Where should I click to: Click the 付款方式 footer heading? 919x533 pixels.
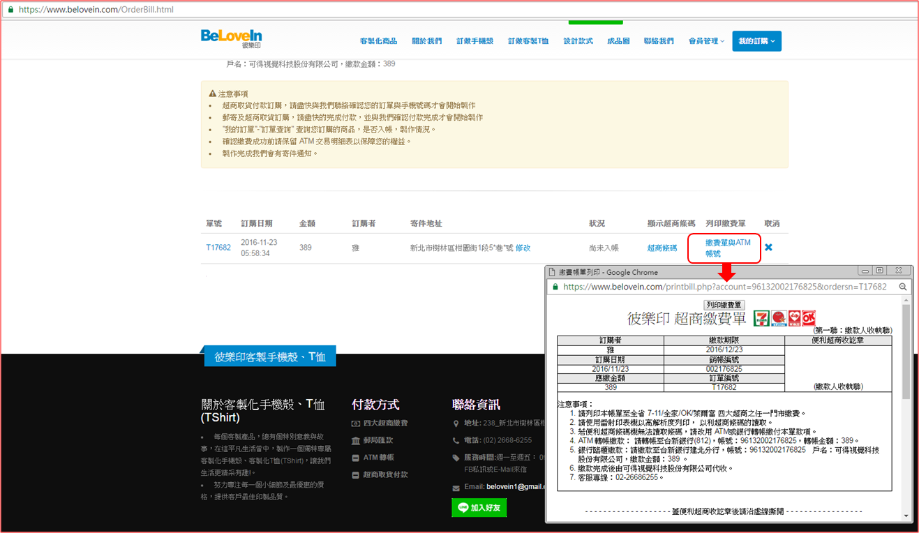coord(375,405)
